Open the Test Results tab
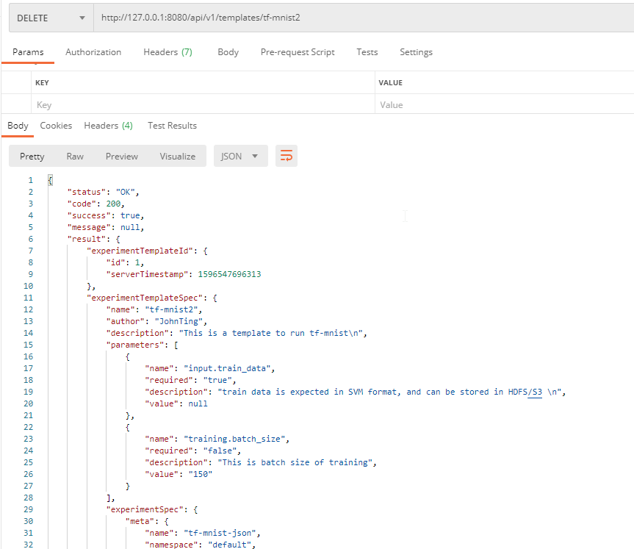Viewport: 634px width, 549px height. [x=172, y=126]
